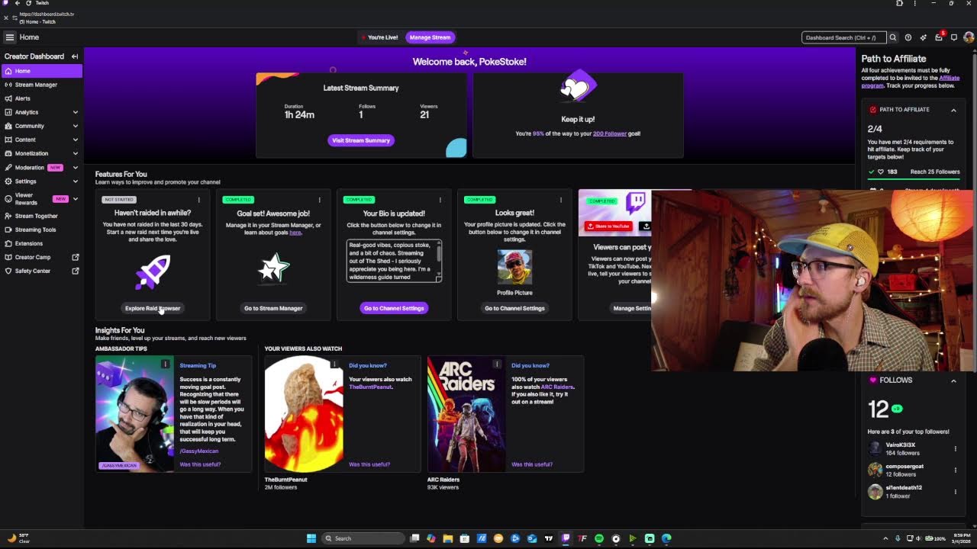Image resolution: width=977 pixels, height=549 pixels.
Task: Open Spotify from the taskbar
Action: click(x=599, y=538)
